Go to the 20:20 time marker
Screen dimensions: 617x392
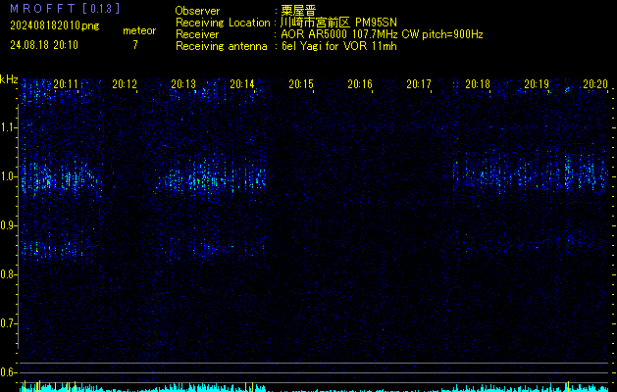(594, 85)
